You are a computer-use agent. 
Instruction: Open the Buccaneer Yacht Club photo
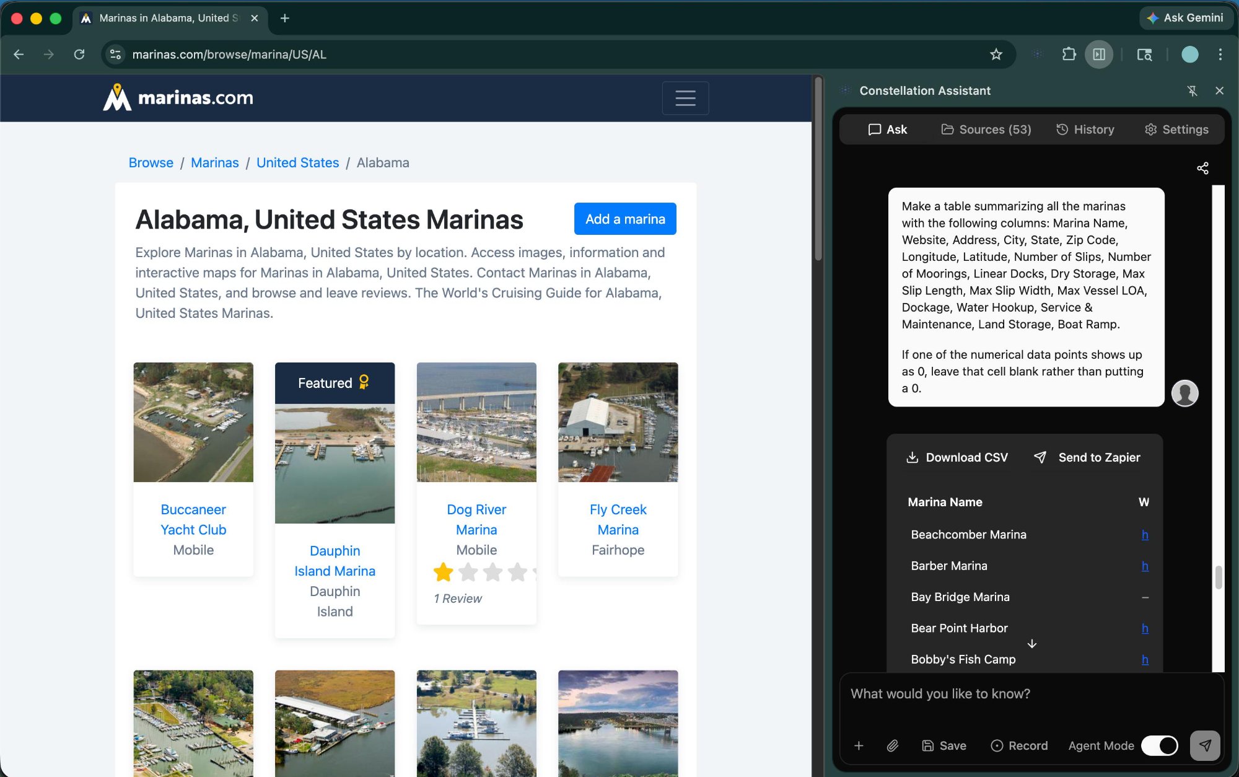(x=193, y=422)
